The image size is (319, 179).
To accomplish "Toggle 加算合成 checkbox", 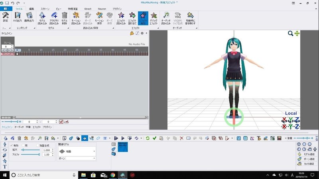I will point(37,146).
